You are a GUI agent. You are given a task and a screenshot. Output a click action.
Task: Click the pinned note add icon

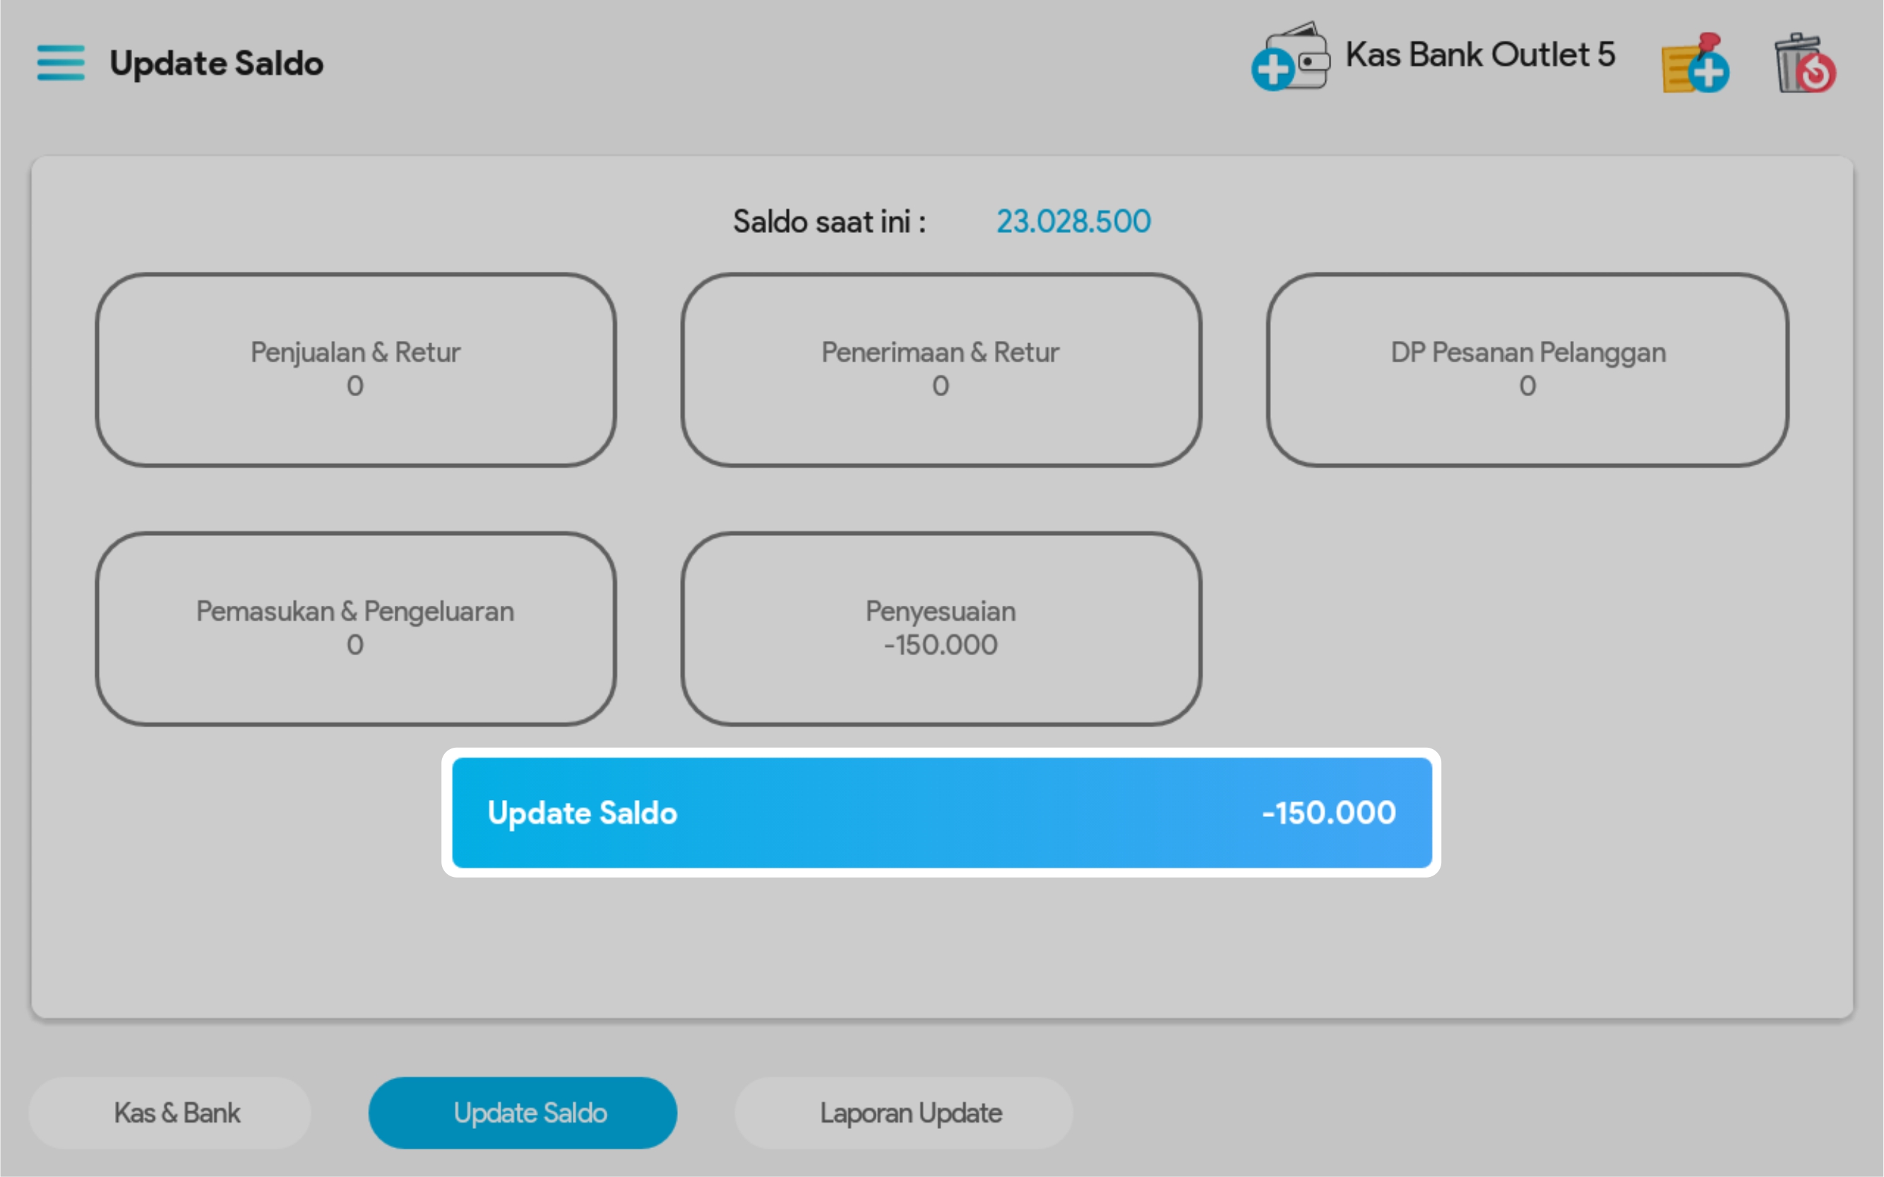click(x=1695, y=64)
